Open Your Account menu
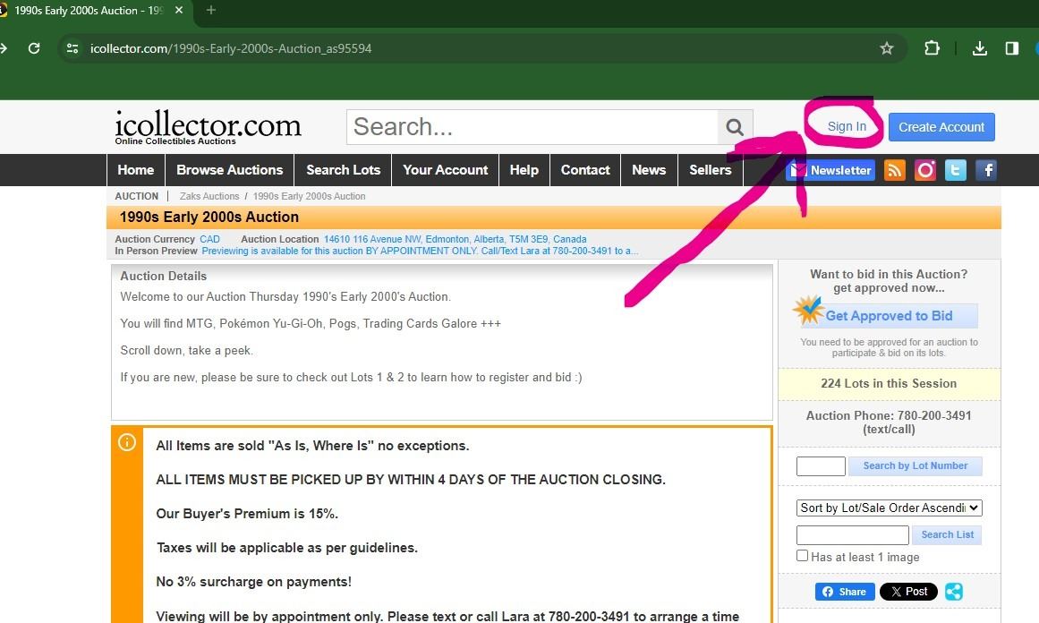Image resolution: width=1039 pixels, height=623 pixels. click(x=446, y=170)
